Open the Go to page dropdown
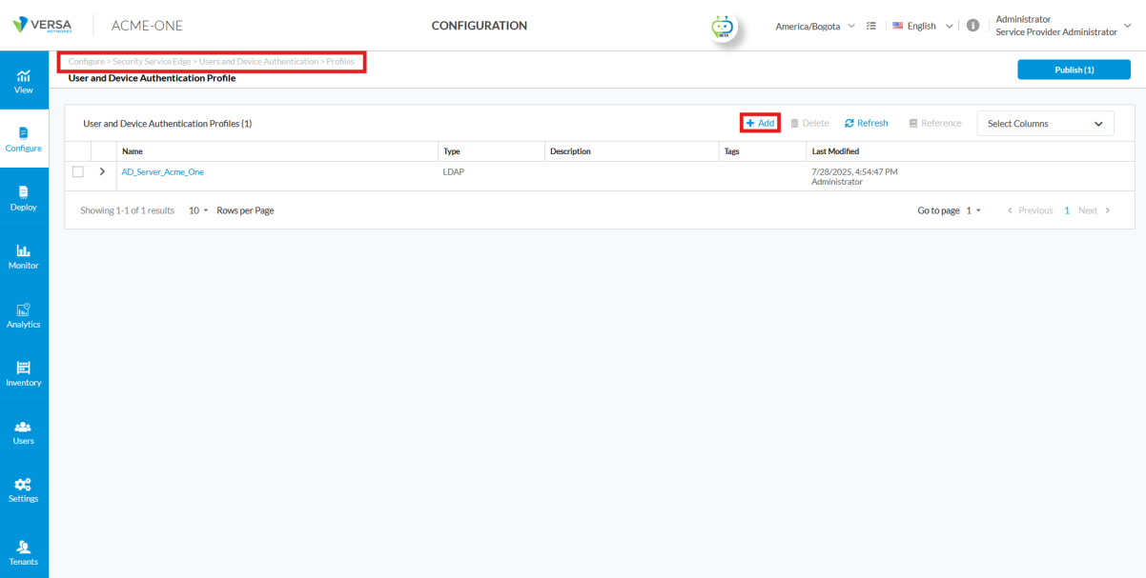Image resolution: width=1146 pixels, height=578 pixels. 973,210
